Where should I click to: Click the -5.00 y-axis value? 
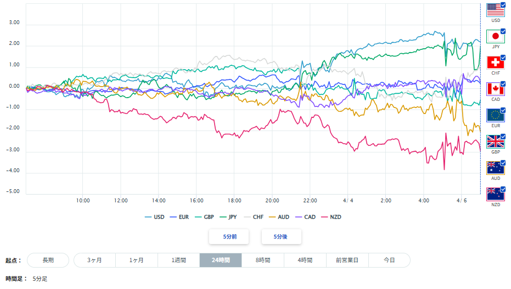pyautogui.click(x=13, y=191)
